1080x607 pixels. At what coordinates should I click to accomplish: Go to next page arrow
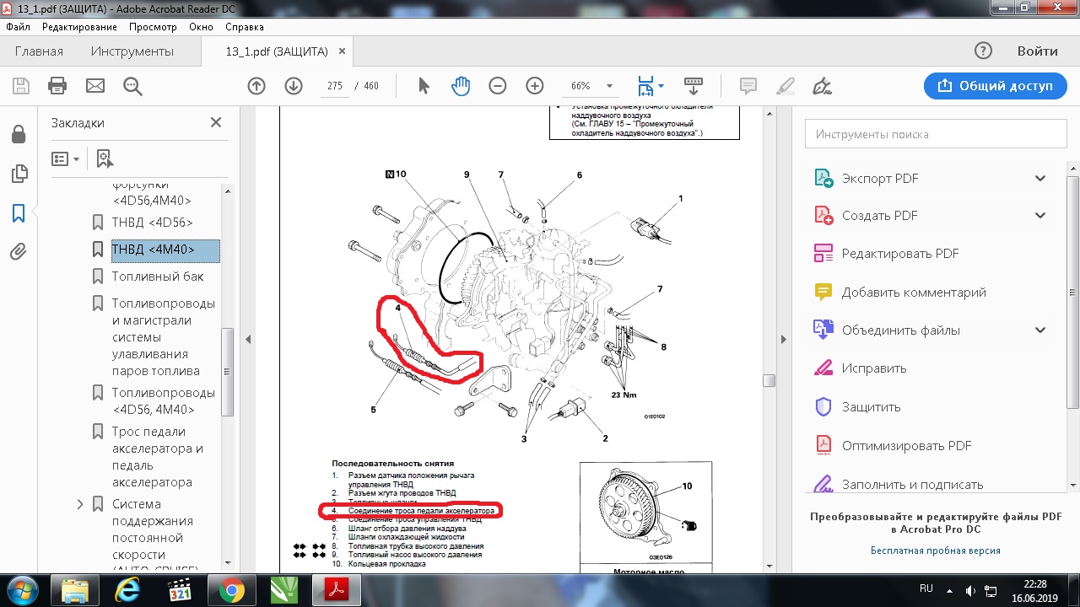click(x=294, y=86)
